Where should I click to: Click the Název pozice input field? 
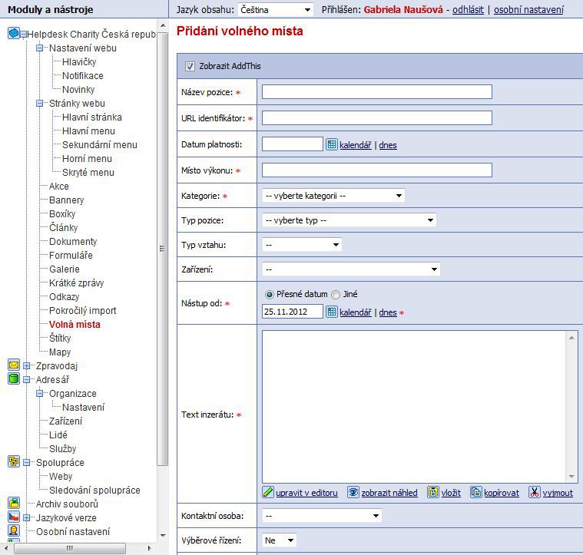[377, 92]
